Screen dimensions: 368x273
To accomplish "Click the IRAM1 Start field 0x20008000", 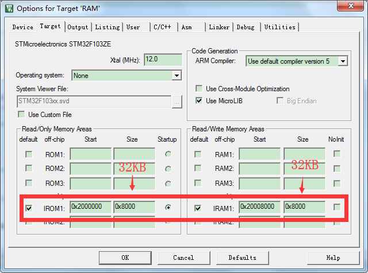I will [x=259, y=206].
